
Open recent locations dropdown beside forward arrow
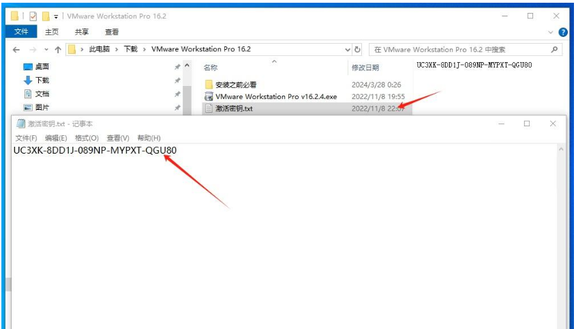[x=46, y=50]
